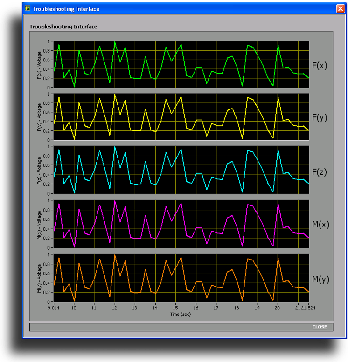Click the Troubleshooting Interface heading above the charts
The image size is (348, 362).
click(x=63, y=27)
